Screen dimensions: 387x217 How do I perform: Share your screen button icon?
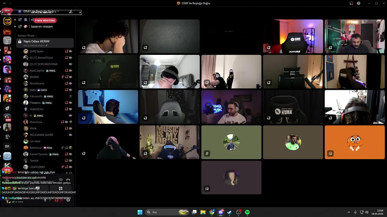[x=37, y=188]
